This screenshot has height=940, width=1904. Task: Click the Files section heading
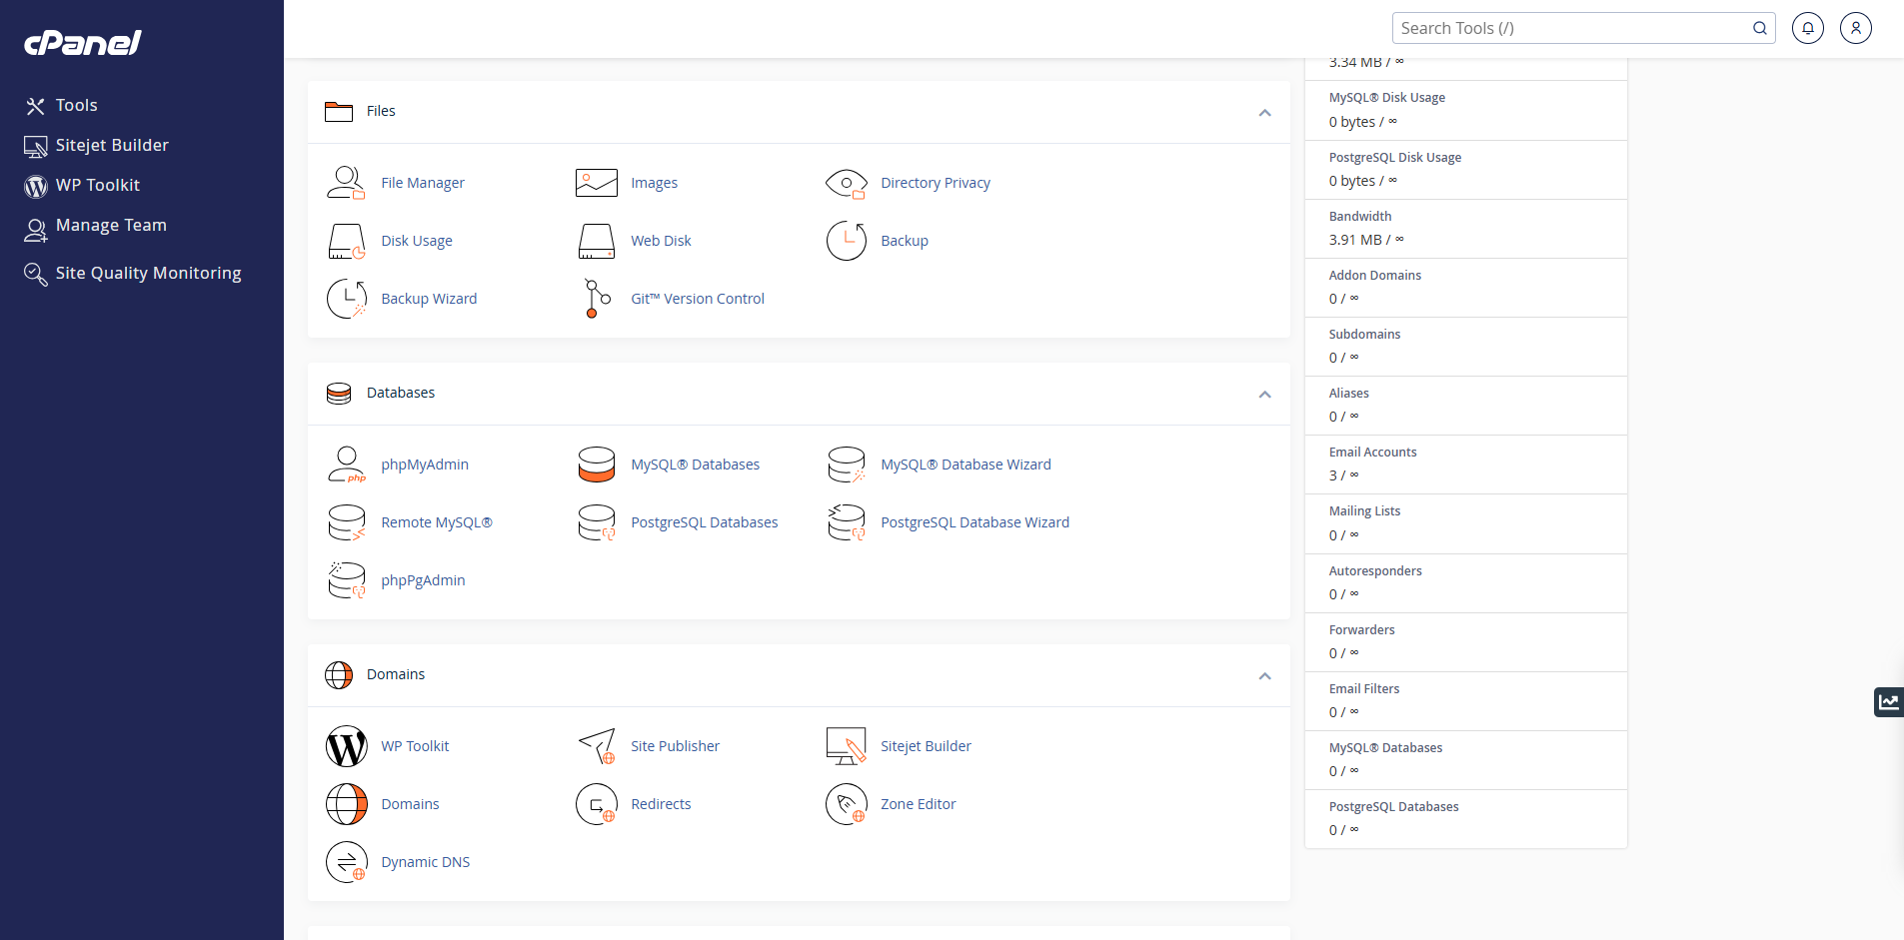click(381, 111)
